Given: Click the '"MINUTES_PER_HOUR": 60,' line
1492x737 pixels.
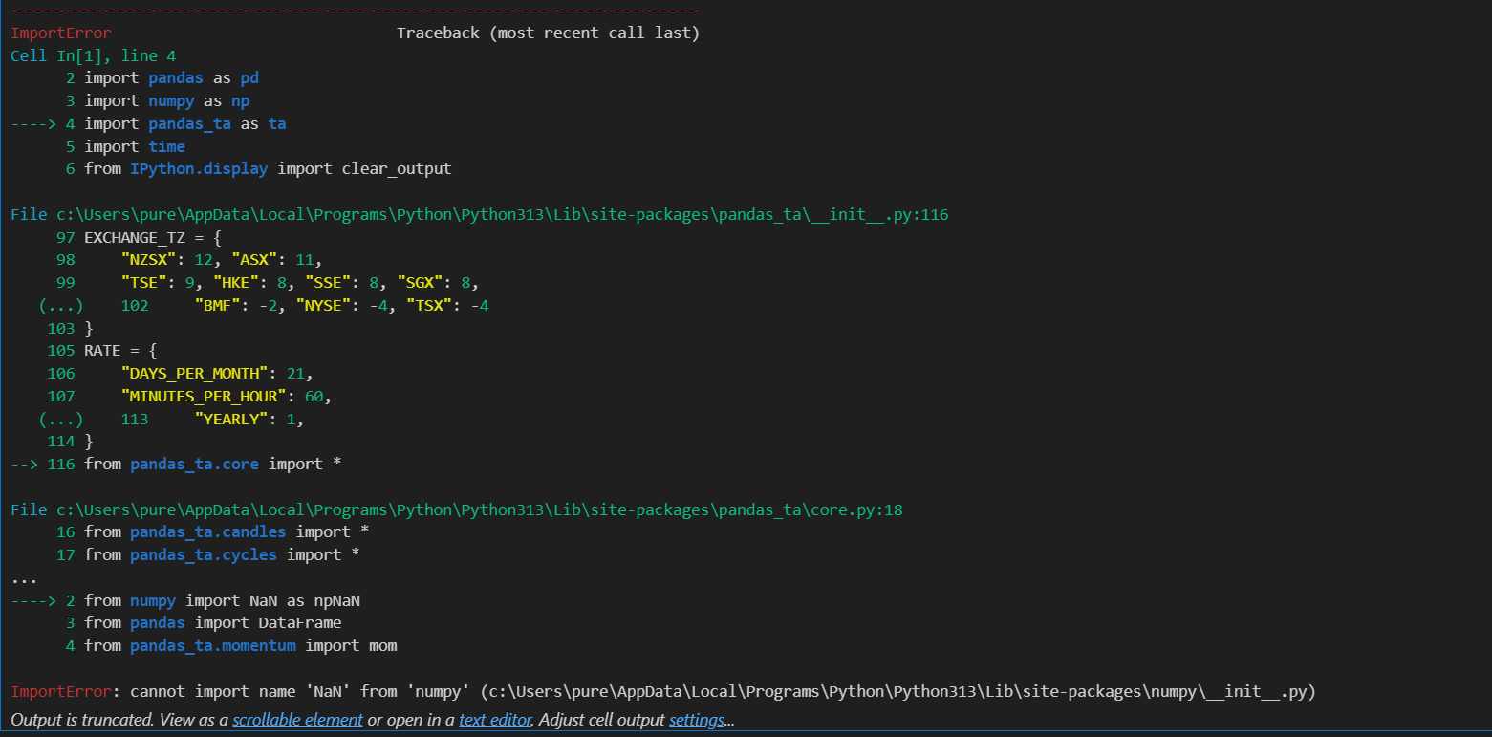Looking at the screenshot, I should [227, 396].
